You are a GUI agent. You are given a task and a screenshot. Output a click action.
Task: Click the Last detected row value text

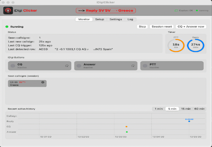pos(76,49)
